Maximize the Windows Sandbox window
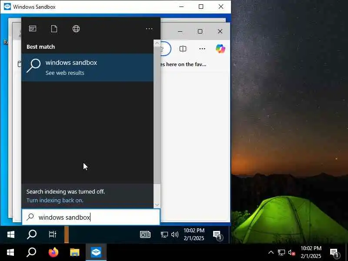This screenshot has height=261, width=348. click(201, 7)
